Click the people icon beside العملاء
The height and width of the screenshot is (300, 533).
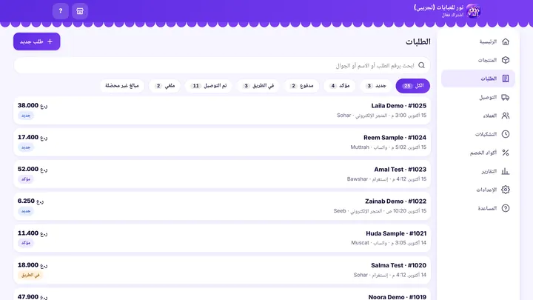pyautogui.click(x=506, y=116)
